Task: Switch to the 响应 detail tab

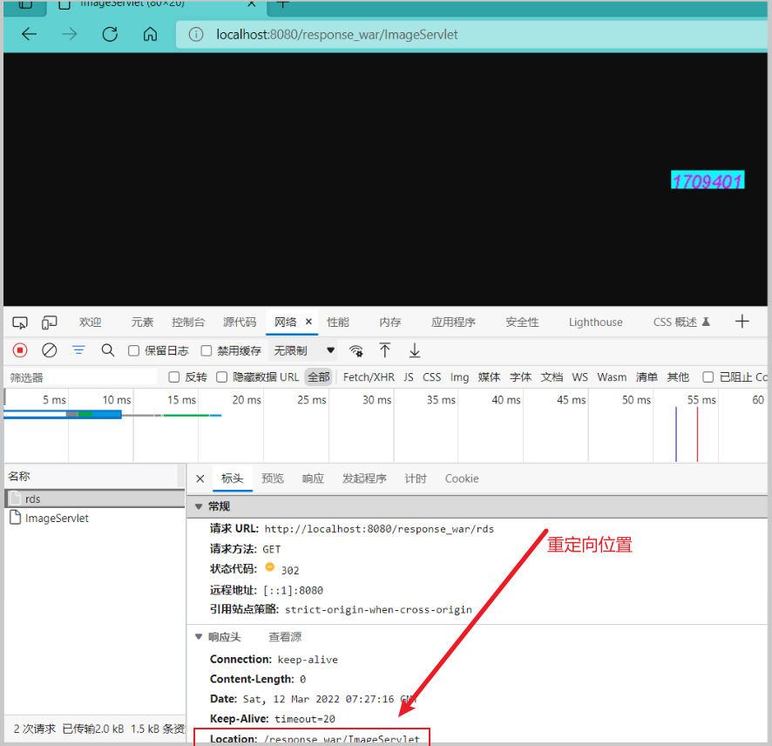Action: pyautogui.click(x=313, y=478)
